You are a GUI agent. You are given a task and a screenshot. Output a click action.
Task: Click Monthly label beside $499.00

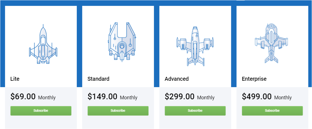tap(283, 98)
